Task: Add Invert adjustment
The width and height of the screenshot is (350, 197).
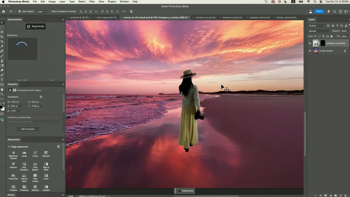Action: click(x=46, y=177)
